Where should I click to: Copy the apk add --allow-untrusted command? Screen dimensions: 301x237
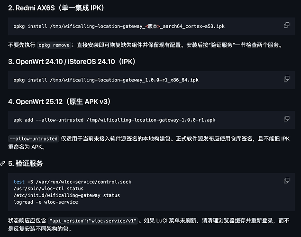286,118
